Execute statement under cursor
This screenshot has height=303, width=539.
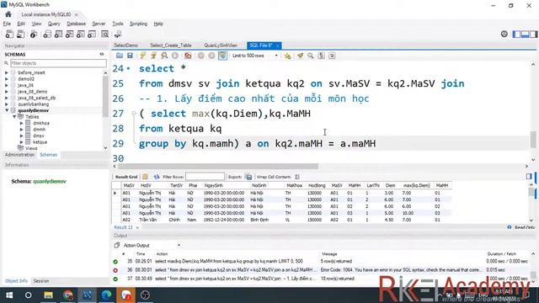pyautogui.click(x=153, y=56)
